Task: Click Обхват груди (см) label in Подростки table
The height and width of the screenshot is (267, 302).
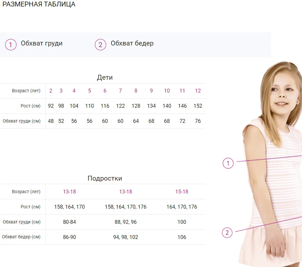Action: [22, 222]
